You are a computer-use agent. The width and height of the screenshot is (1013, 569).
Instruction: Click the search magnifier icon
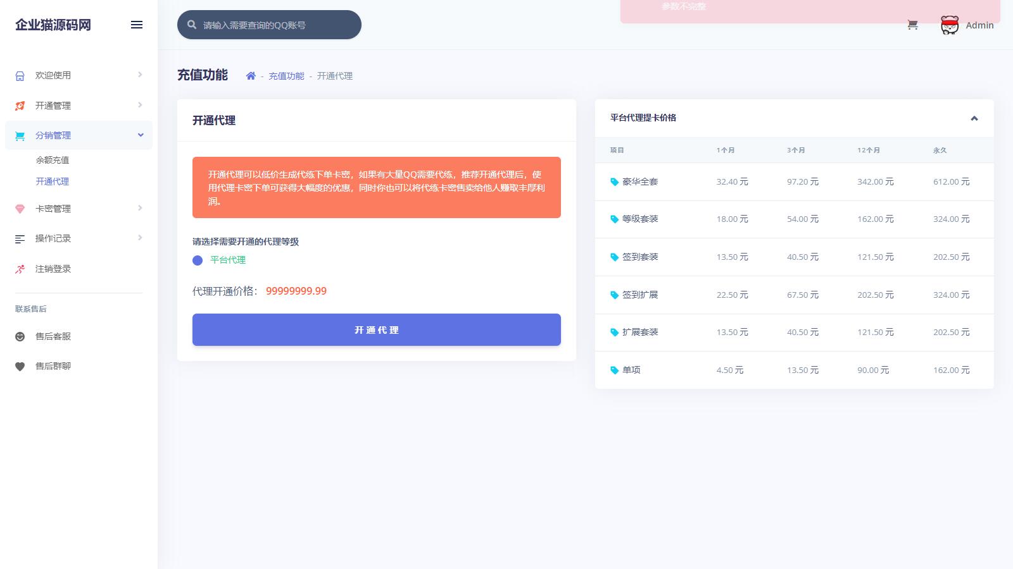coord(192,25)
